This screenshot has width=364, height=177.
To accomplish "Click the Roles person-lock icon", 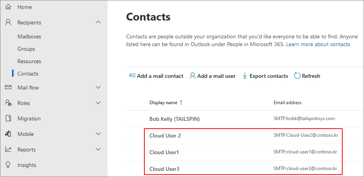I will (9, 103).
